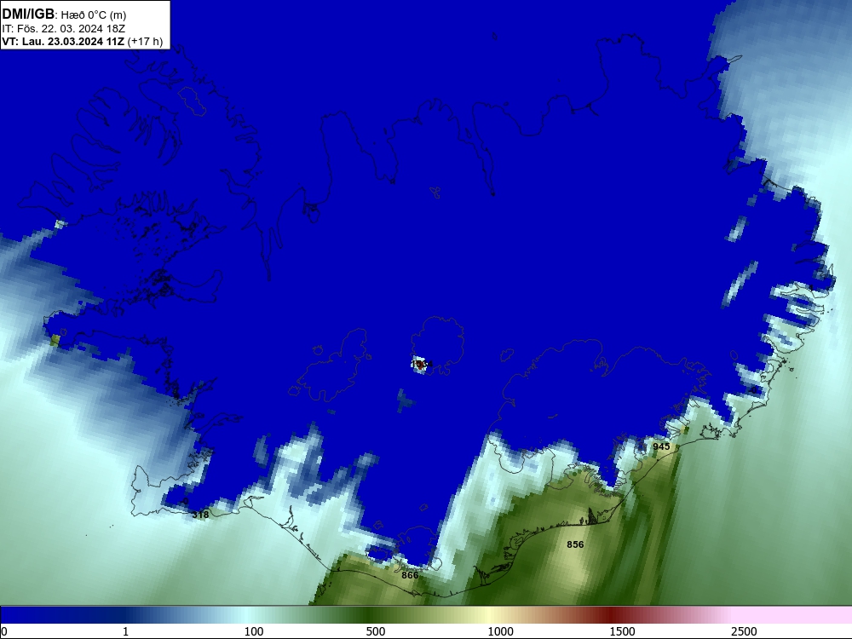Click the (+17 h) forecast offset
Viewport: 852px width, 639px height.
pos(145,42)
